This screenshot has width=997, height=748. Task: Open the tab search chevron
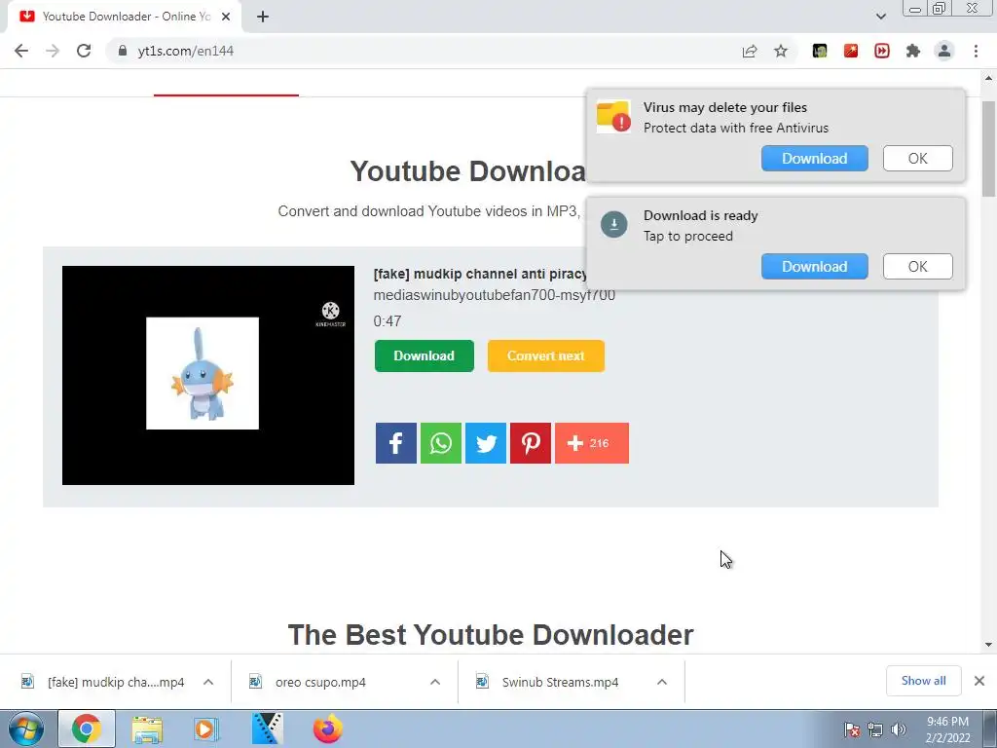point(880,17)
